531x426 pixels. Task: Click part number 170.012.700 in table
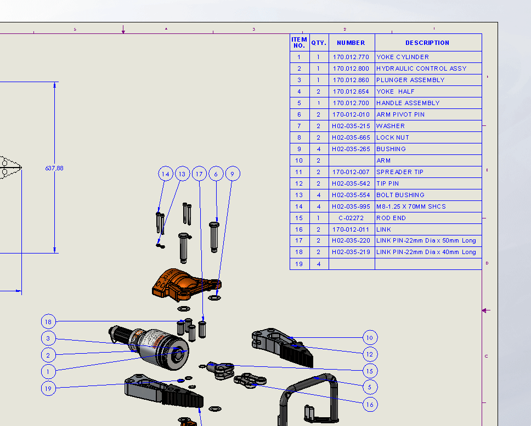tap(351, 103)
